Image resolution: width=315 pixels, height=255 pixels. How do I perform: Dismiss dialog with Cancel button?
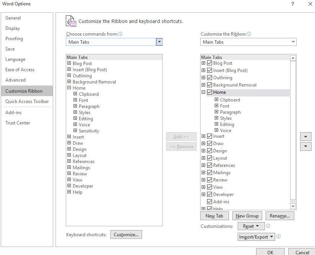point(302,252)
